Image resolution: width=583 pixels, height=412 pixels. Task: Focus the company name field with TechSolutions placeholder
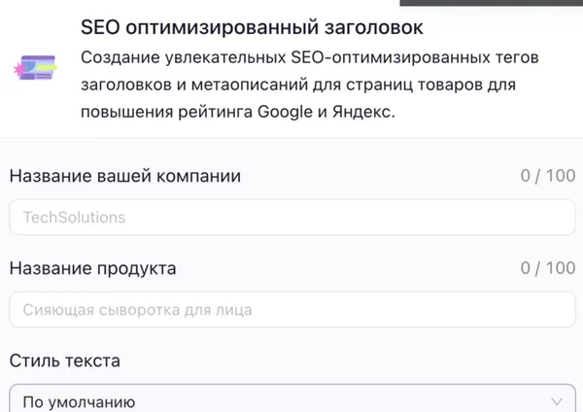tap(291, 218)
